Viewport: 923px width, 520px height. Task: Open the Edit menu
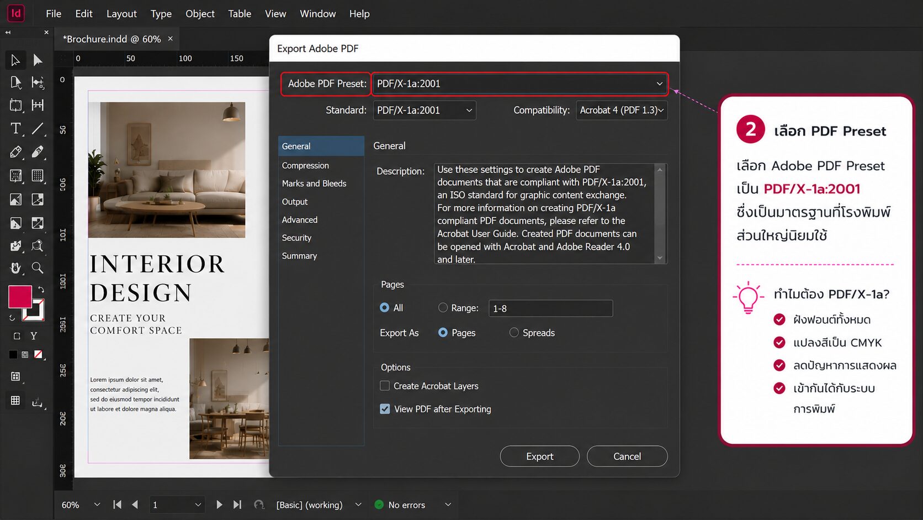84,14
